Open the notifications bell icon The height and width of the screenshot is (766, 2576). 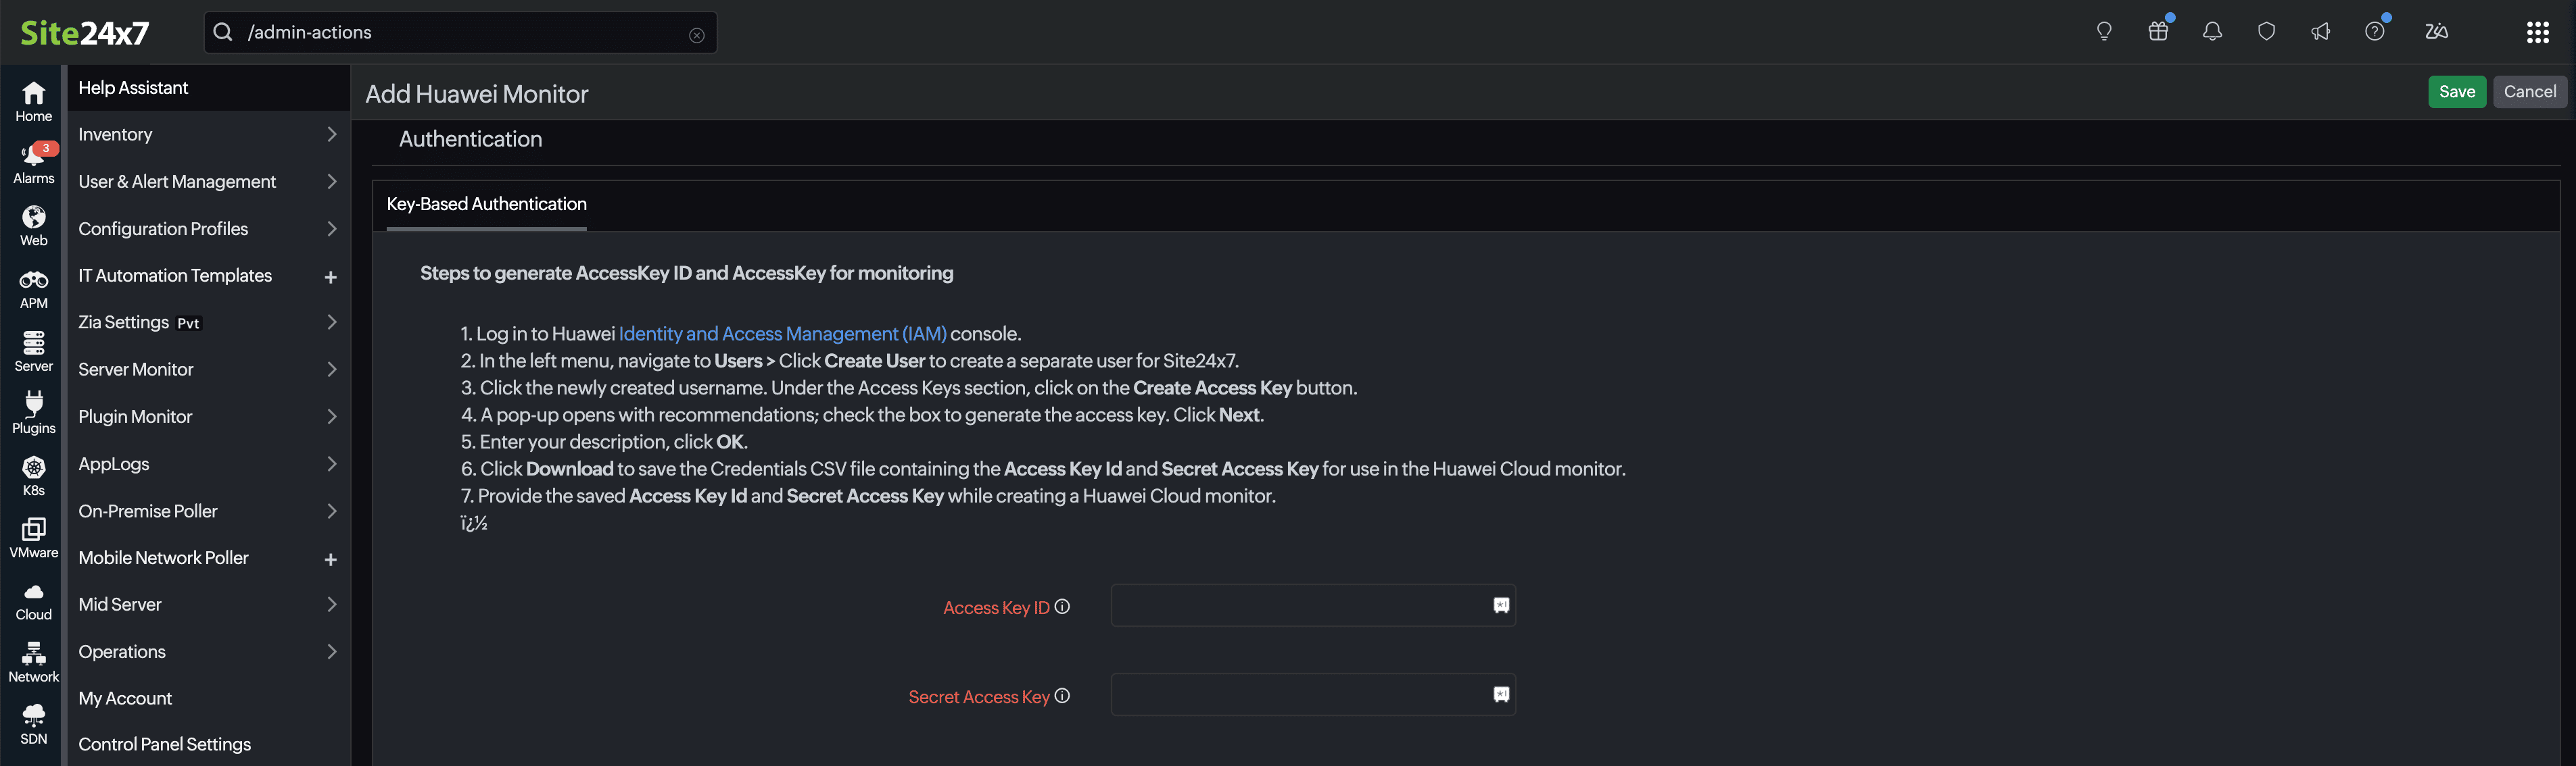coord(2212,32)
